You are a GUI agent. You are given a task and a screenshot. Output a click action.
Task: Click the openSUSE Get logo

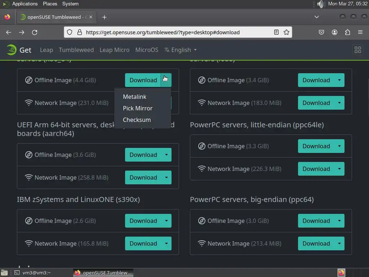pyautogui.click(x=19, y=50)
